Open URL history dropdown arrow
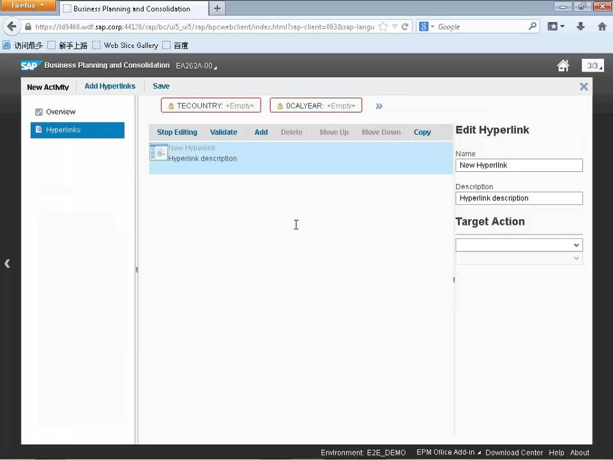 tap(395, 27)
